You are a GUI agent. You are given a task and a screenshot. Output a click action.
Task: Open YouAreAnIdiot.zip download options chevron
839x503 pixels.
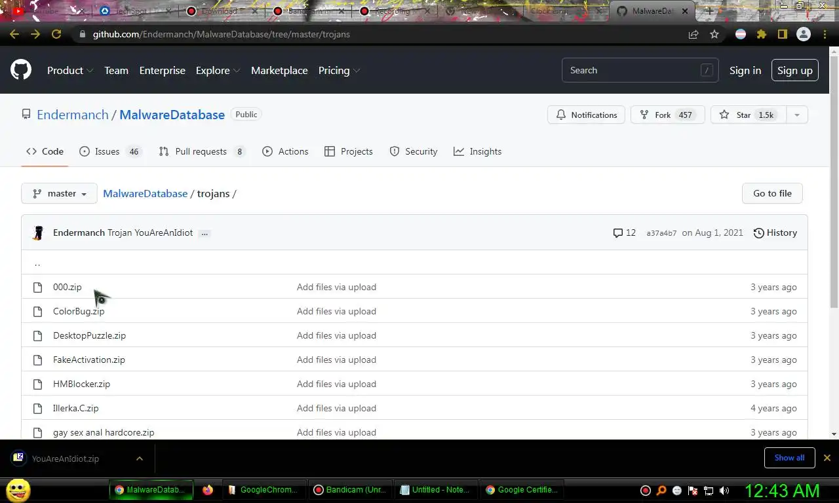[140, 458]
